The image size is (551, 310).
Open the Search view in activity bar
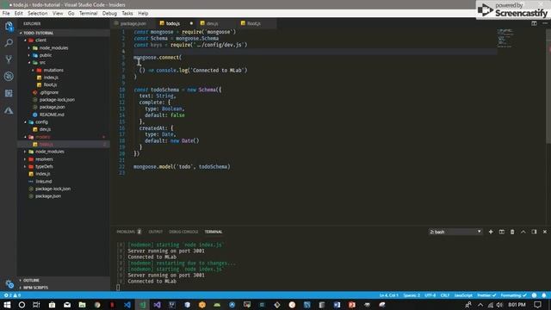[x=9, y=43]
